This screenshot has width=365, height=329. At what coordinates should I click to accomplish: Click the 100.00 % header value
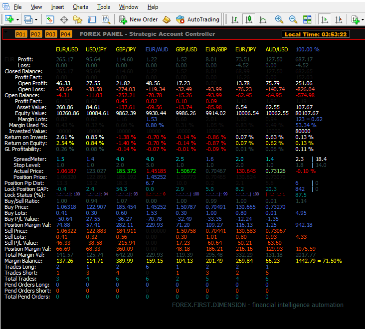(307, 49)
